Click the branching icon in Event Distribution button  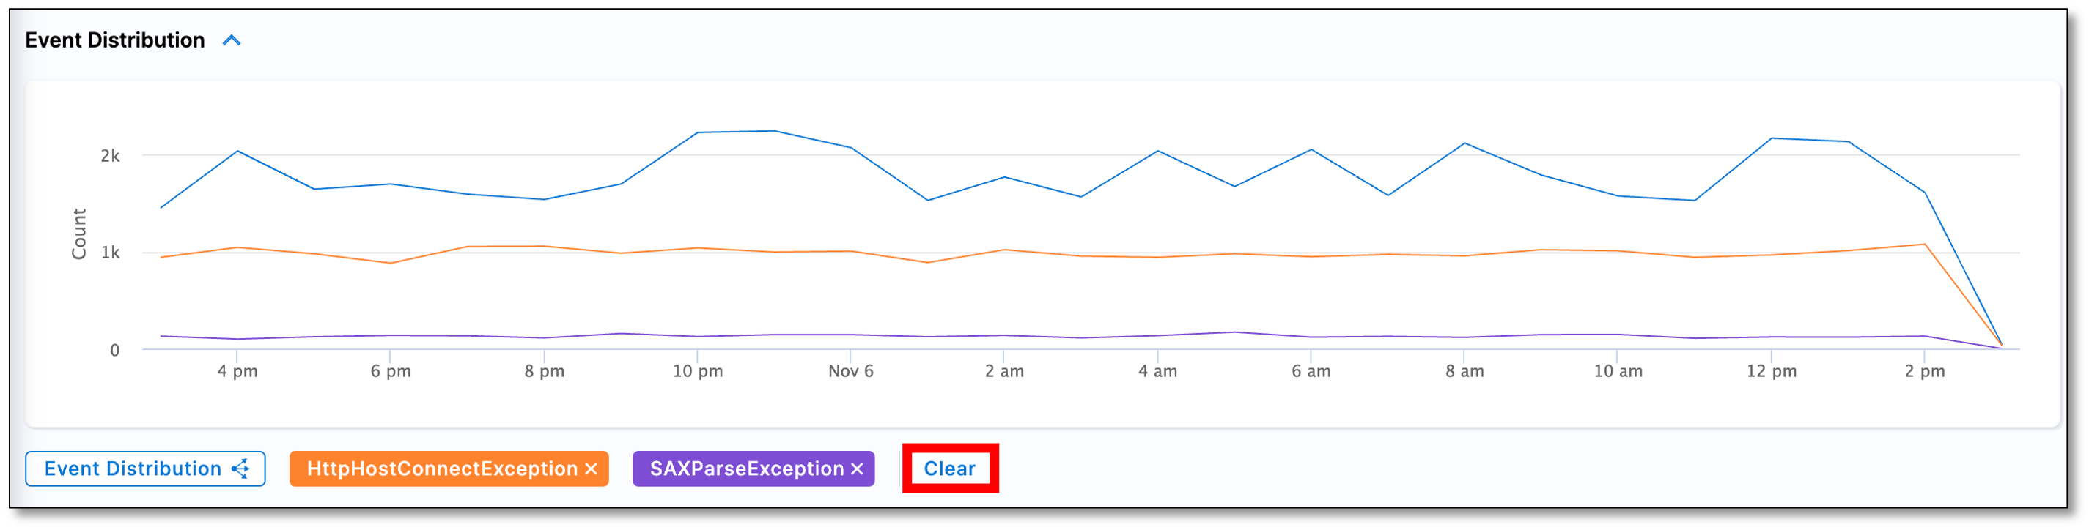240,469
